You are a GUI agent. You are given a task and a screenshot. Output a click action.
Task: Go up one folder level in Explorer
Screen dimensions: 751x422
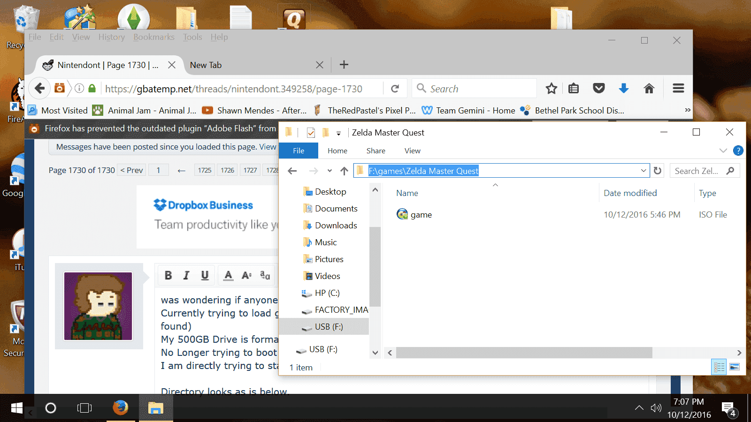[345, 171]
